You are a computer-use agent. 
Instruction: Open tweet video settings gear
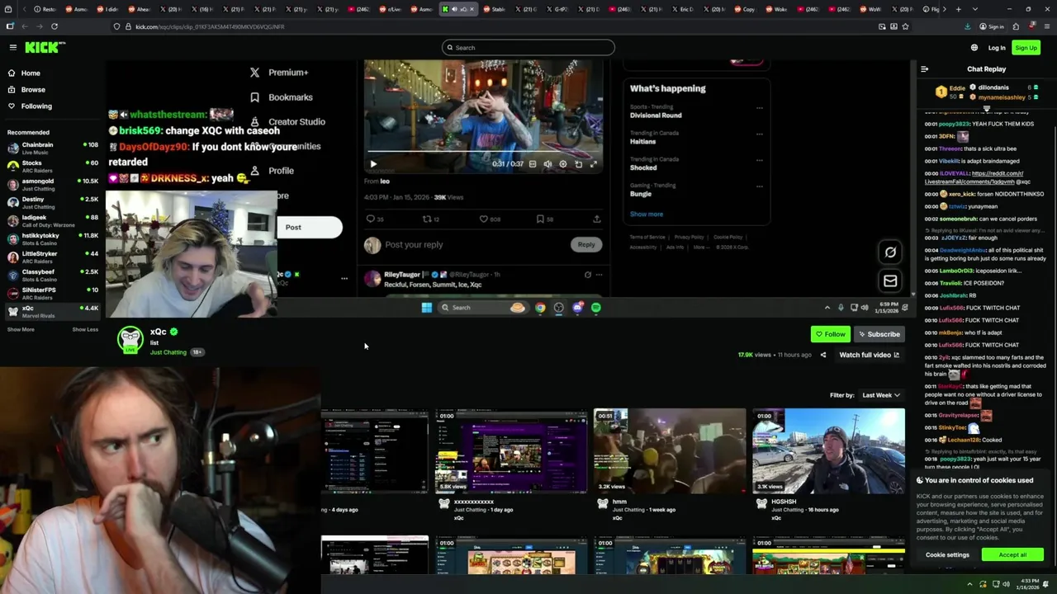pos(563,164)
